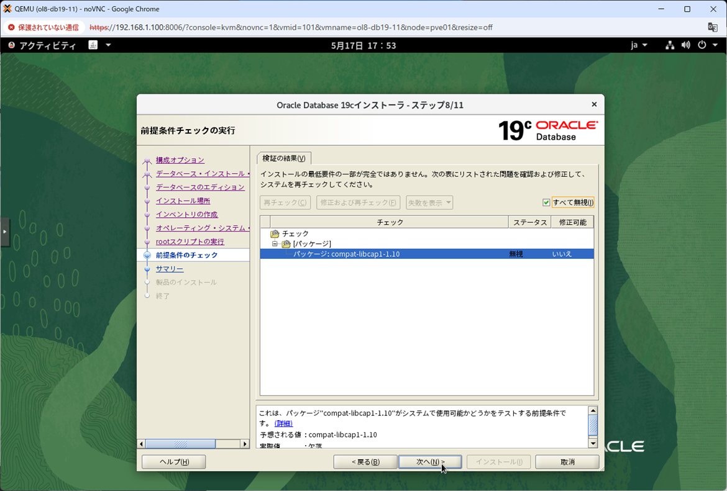This screenshot has height=491, width=727.
Task: Click description pane scroll up arrow
Action: [x=593, y=410]
